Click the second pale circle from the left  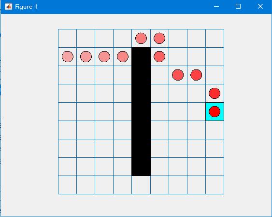[x=86, y=56]
